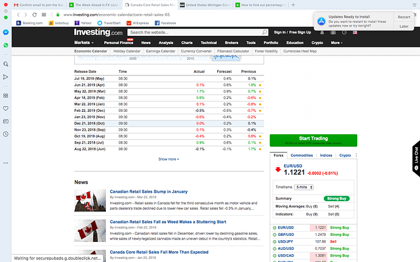Open the Fibonacci Calculator submenu item

point(233,51)
